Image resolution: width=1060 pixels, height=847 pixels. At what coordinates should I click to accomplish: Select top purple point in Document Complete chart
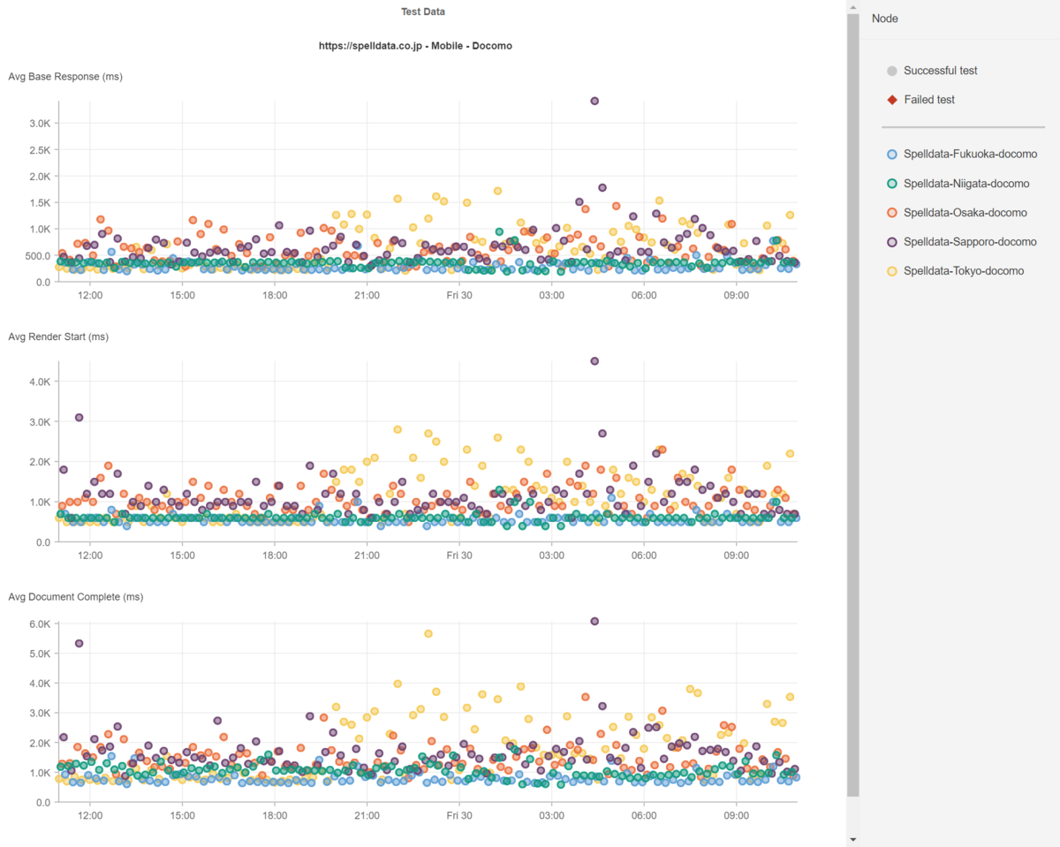tap(594, 622)
